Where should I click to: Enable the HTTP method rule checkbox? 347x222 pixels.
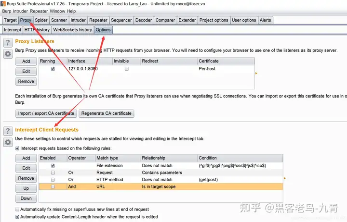pyautogui.click(x=53, y=179)
